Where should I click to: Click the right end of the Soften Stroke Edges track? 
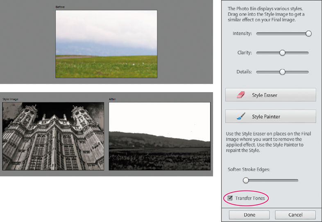point(297,181)
